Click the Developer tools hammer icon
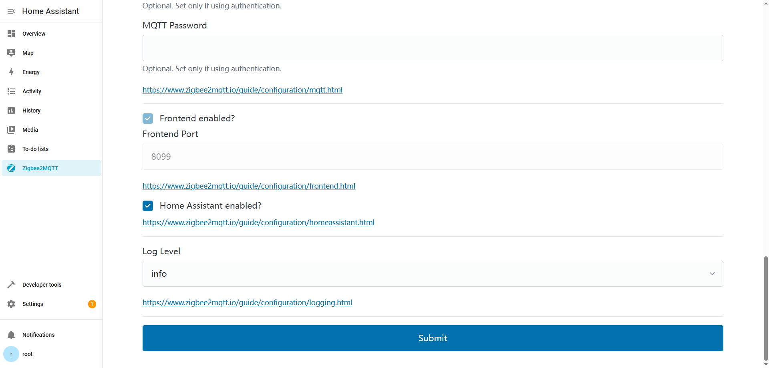Screen dimensions: 769x368 pyautogui.click(x=11, y=285)
